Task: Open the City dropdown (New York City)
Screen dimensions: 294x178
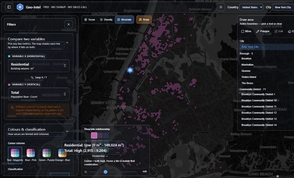Action: point(283,7)
